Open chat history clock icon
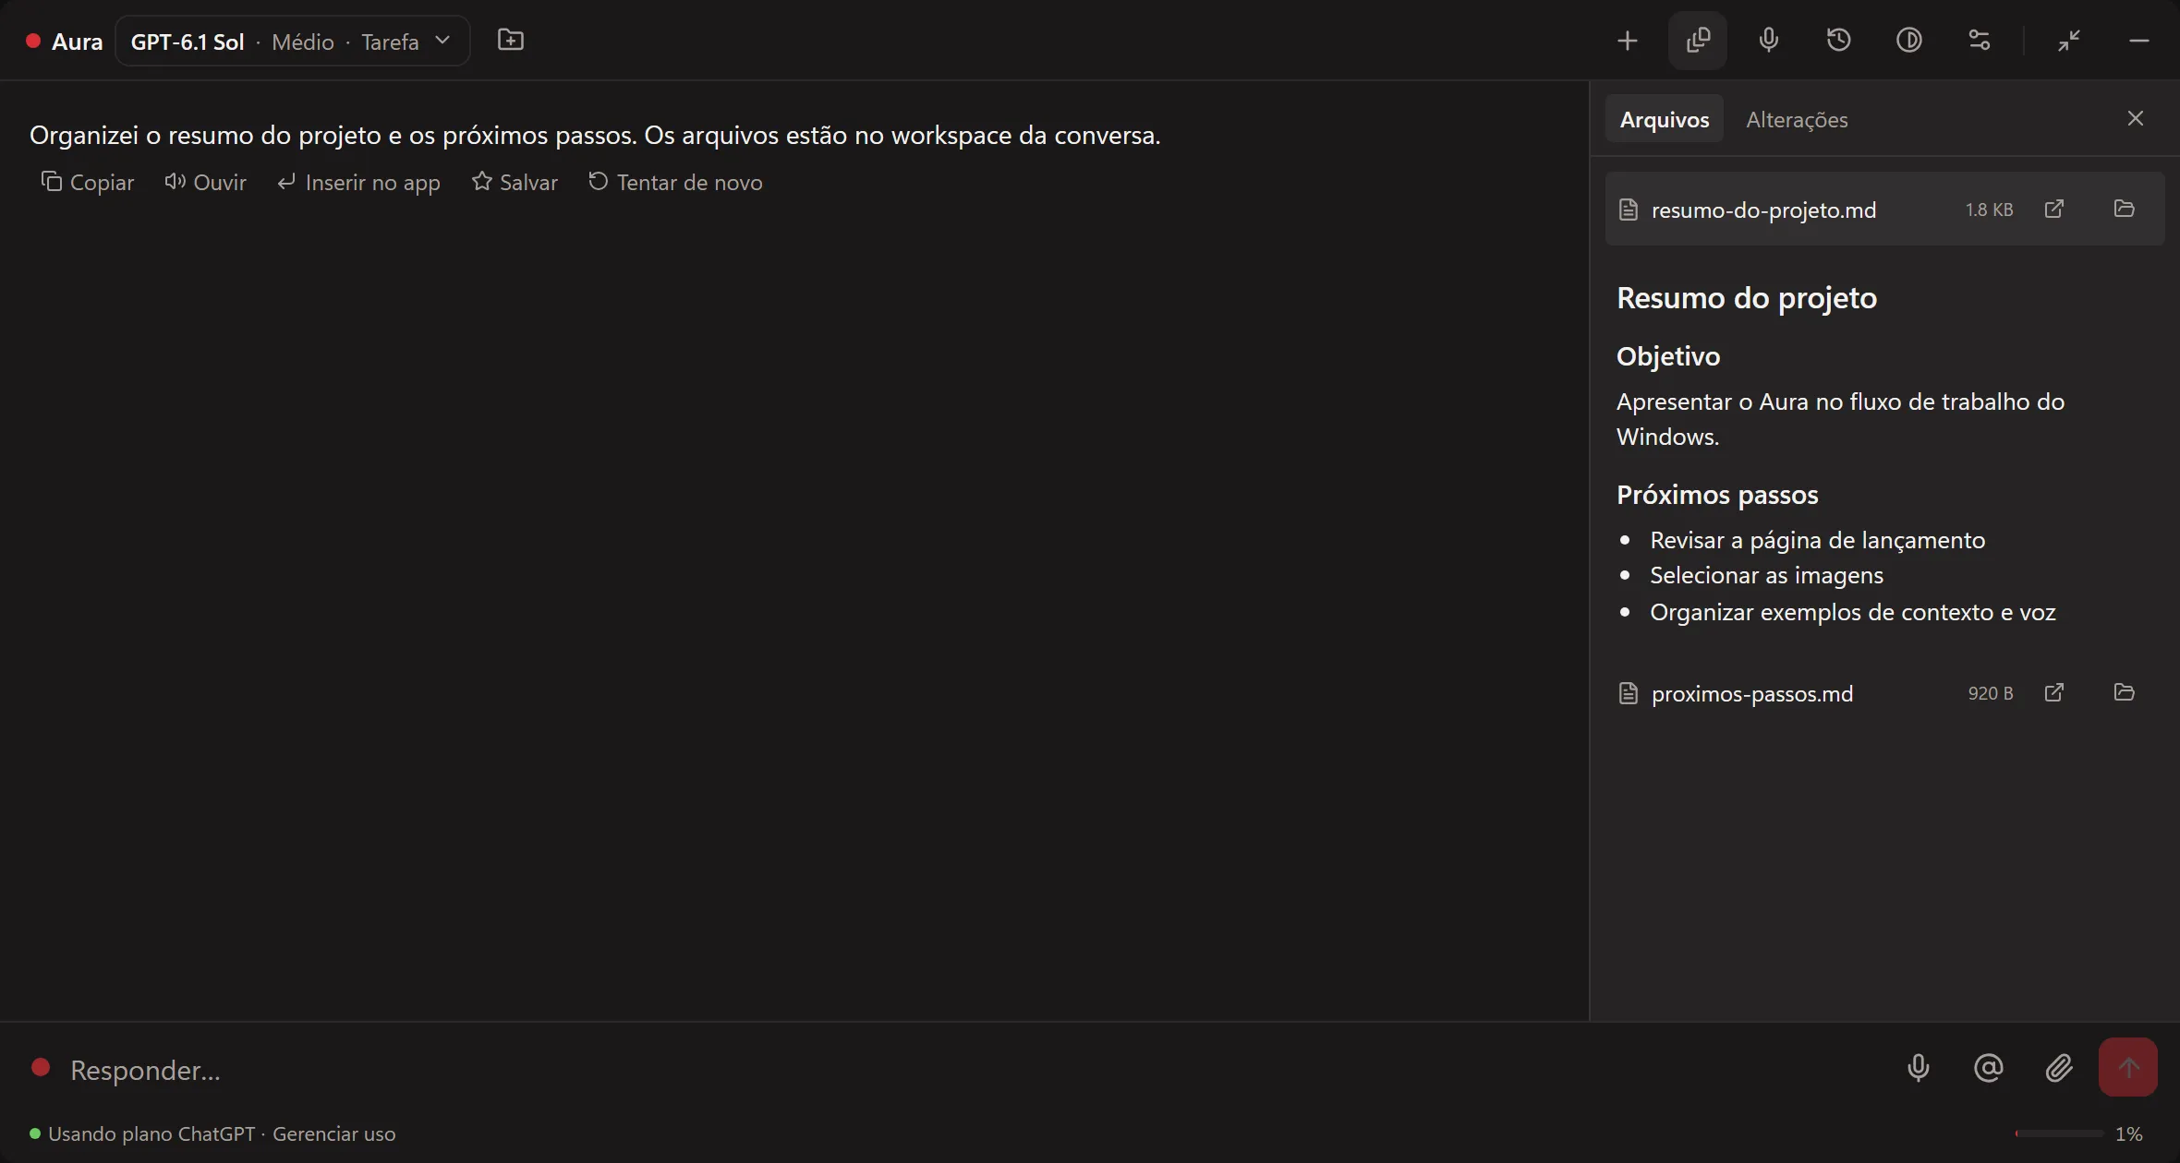The height and width of the screenshot is (1163, 2180). tap(1838, 41)
